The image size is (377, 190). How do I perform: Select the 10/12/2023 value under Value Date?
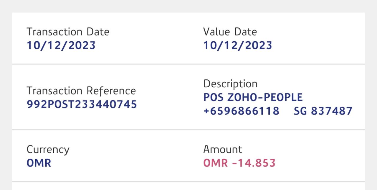[x=237, y=45]
